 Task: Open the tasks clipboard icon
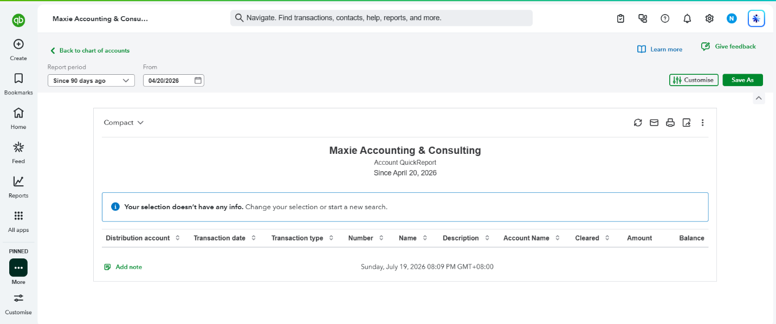(x=620, y=18)
